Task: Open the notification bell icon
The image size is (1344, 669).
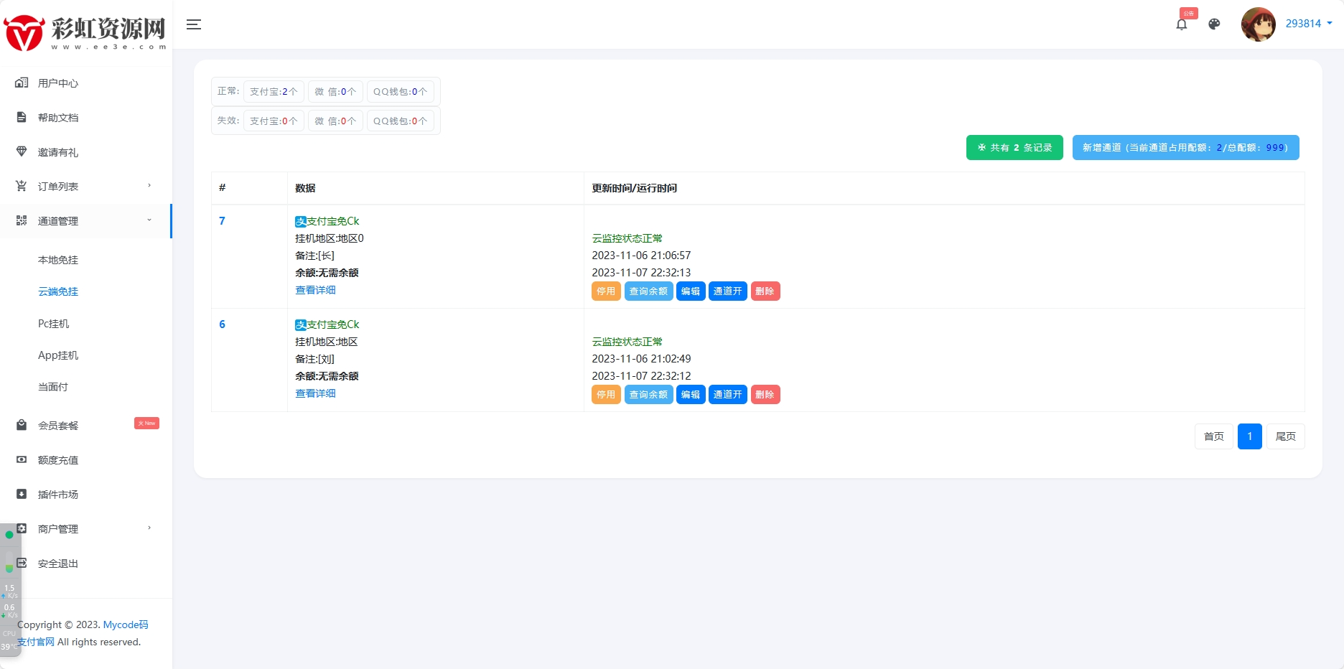Action: click(1181, 24)
